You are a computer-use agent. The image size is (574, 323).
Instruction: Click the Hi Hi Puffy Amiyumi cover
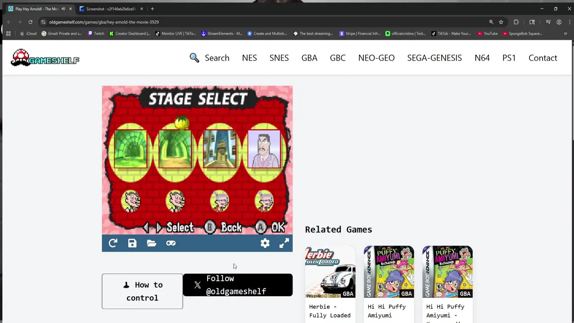[389, 272]
